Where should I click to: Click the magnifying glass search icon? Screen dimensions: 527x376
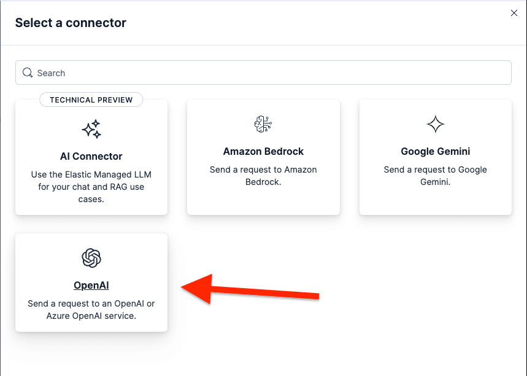(28, 72)
